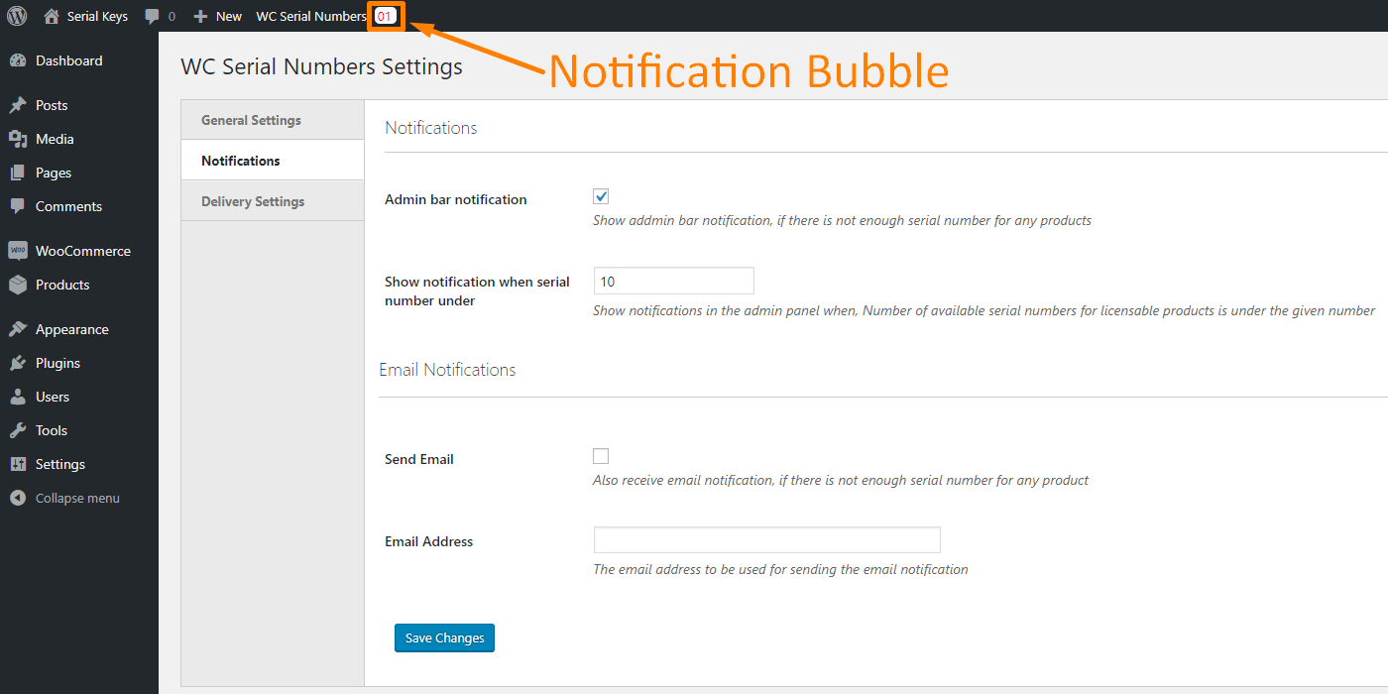Select the Notifications tab

273,161
